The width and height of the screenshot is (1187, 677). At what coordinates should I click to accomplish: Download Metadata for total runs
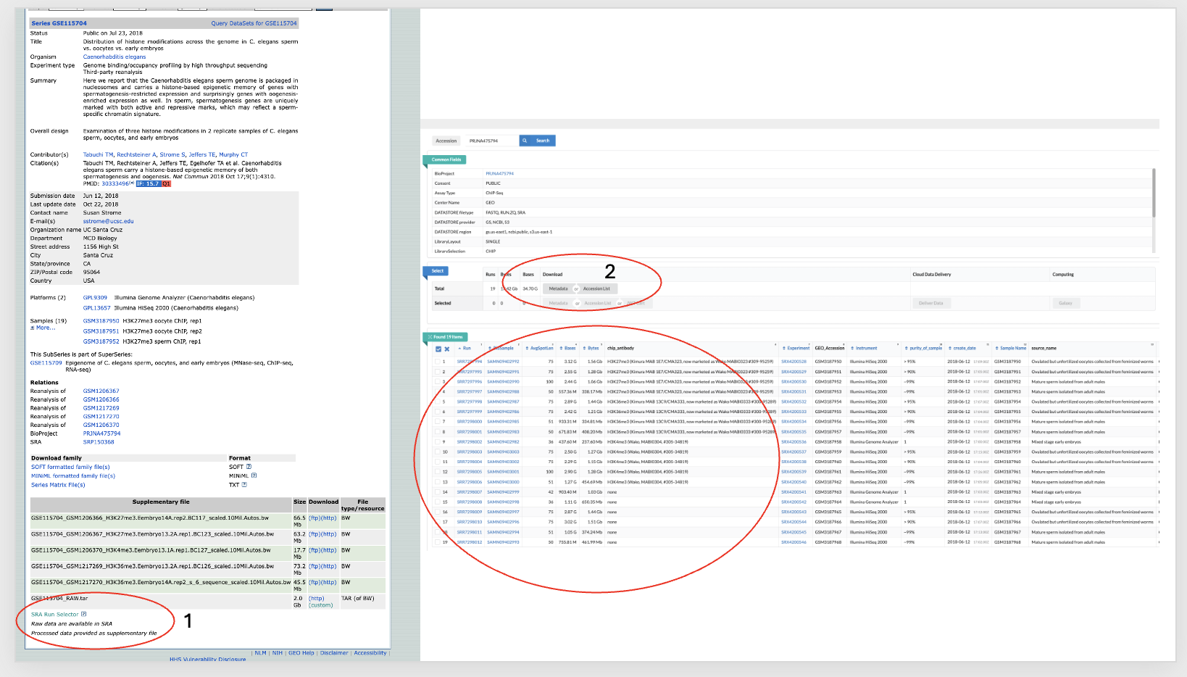[558, 288]
